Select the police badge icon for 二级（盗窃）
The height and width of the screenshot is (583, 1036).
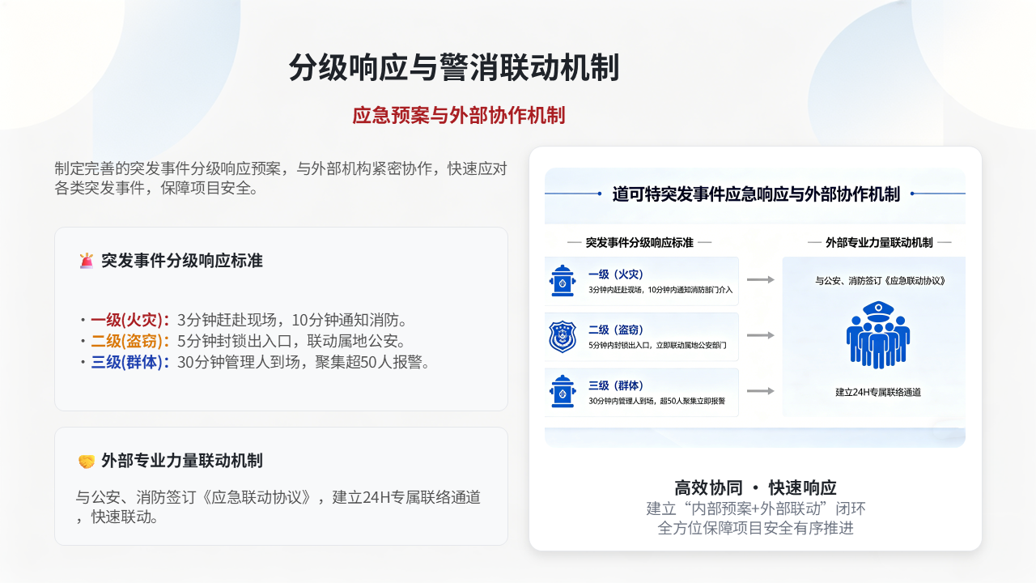[562, 337]
